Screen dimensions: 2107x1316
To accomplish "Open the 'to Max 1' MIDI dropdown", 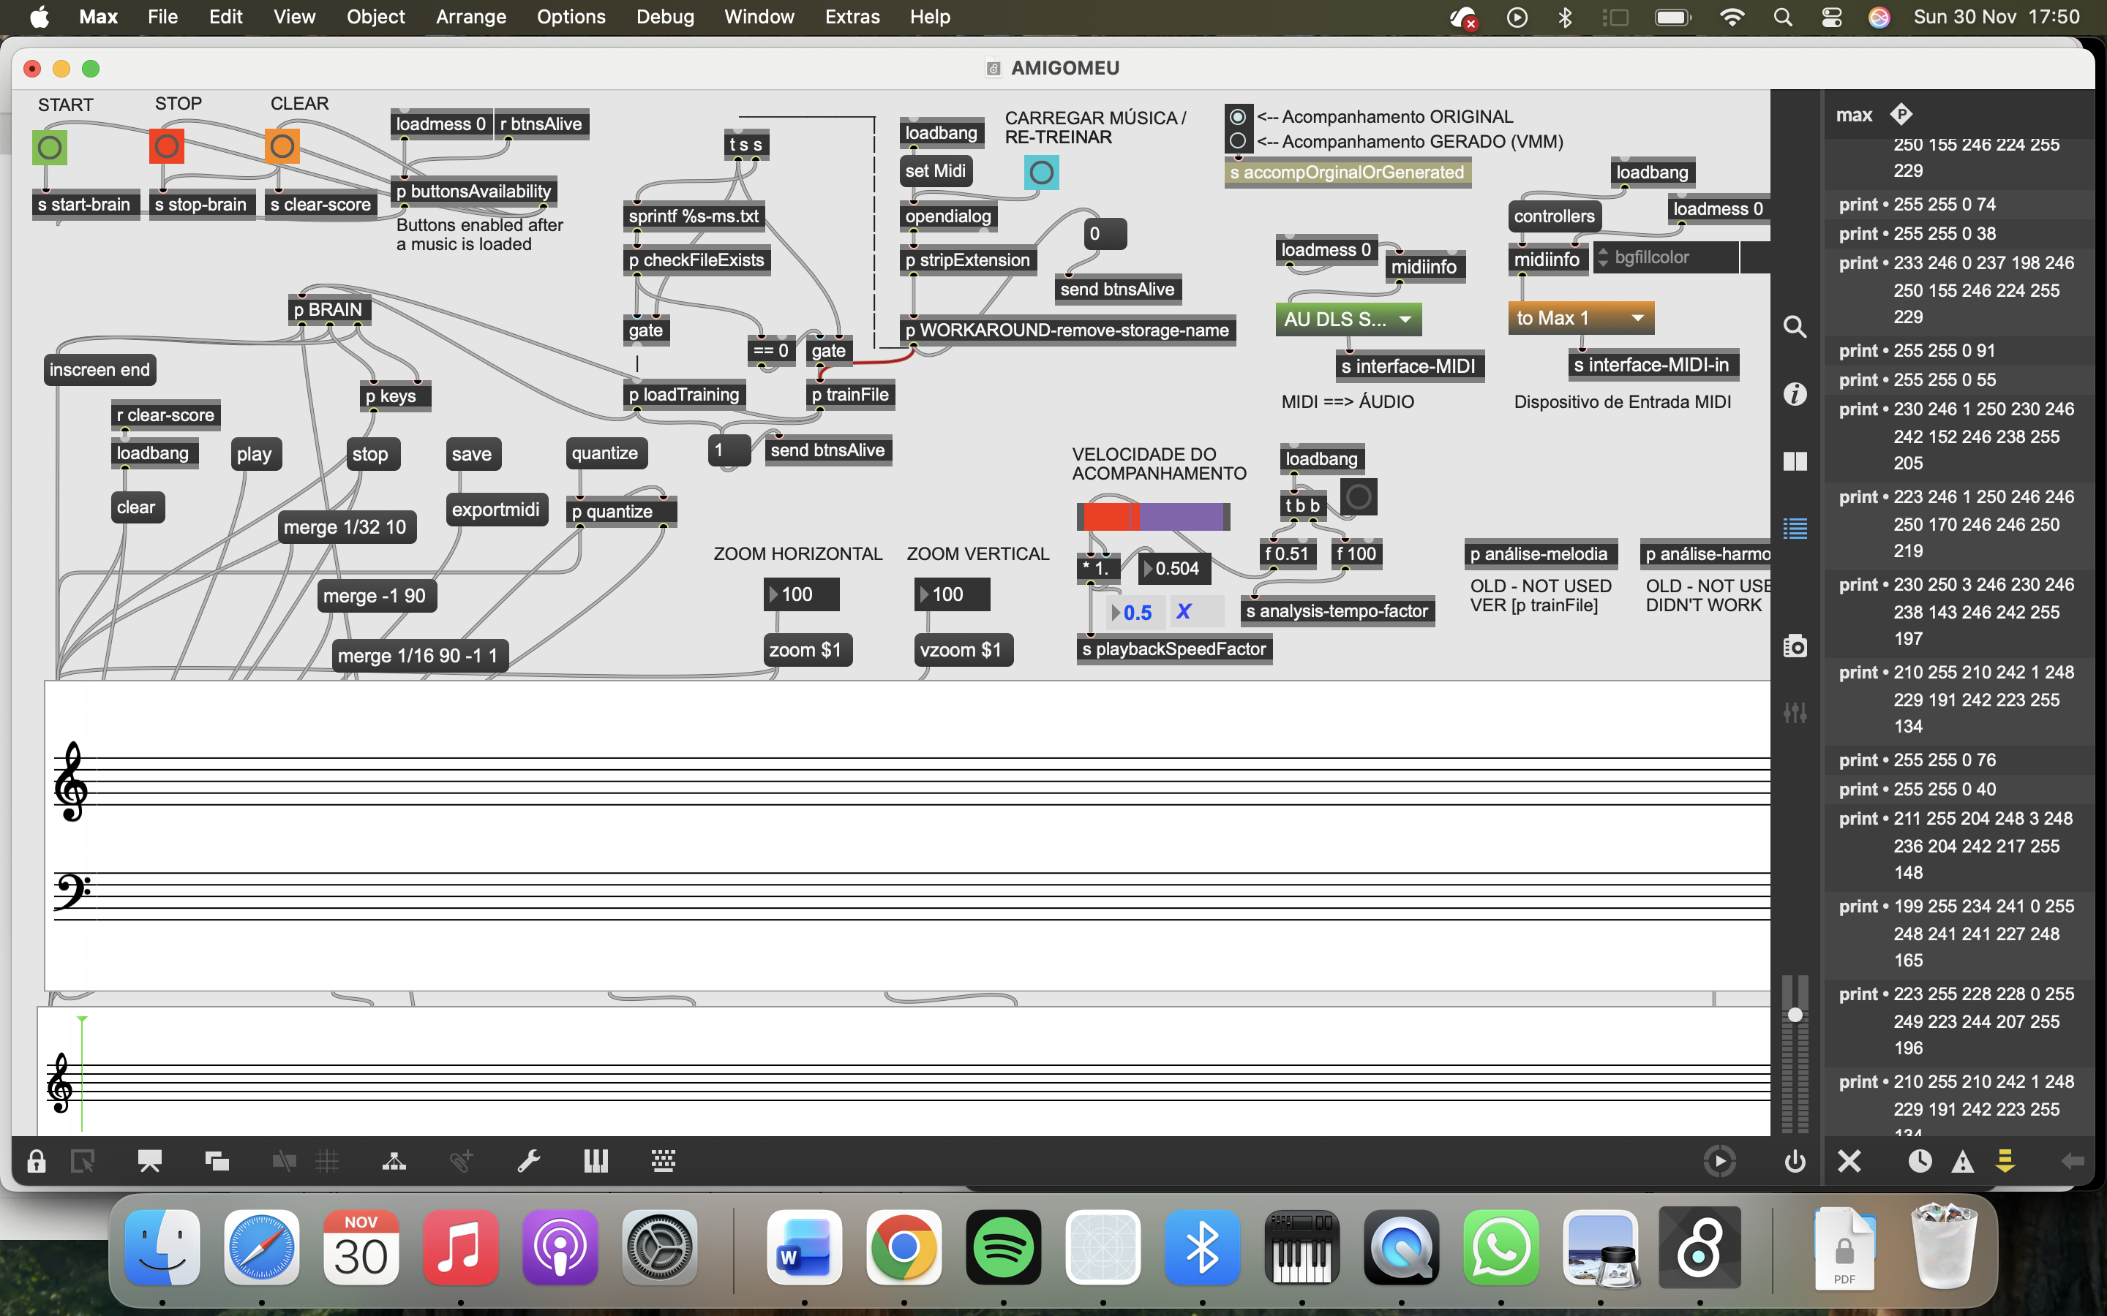I will pos(1580,318).
